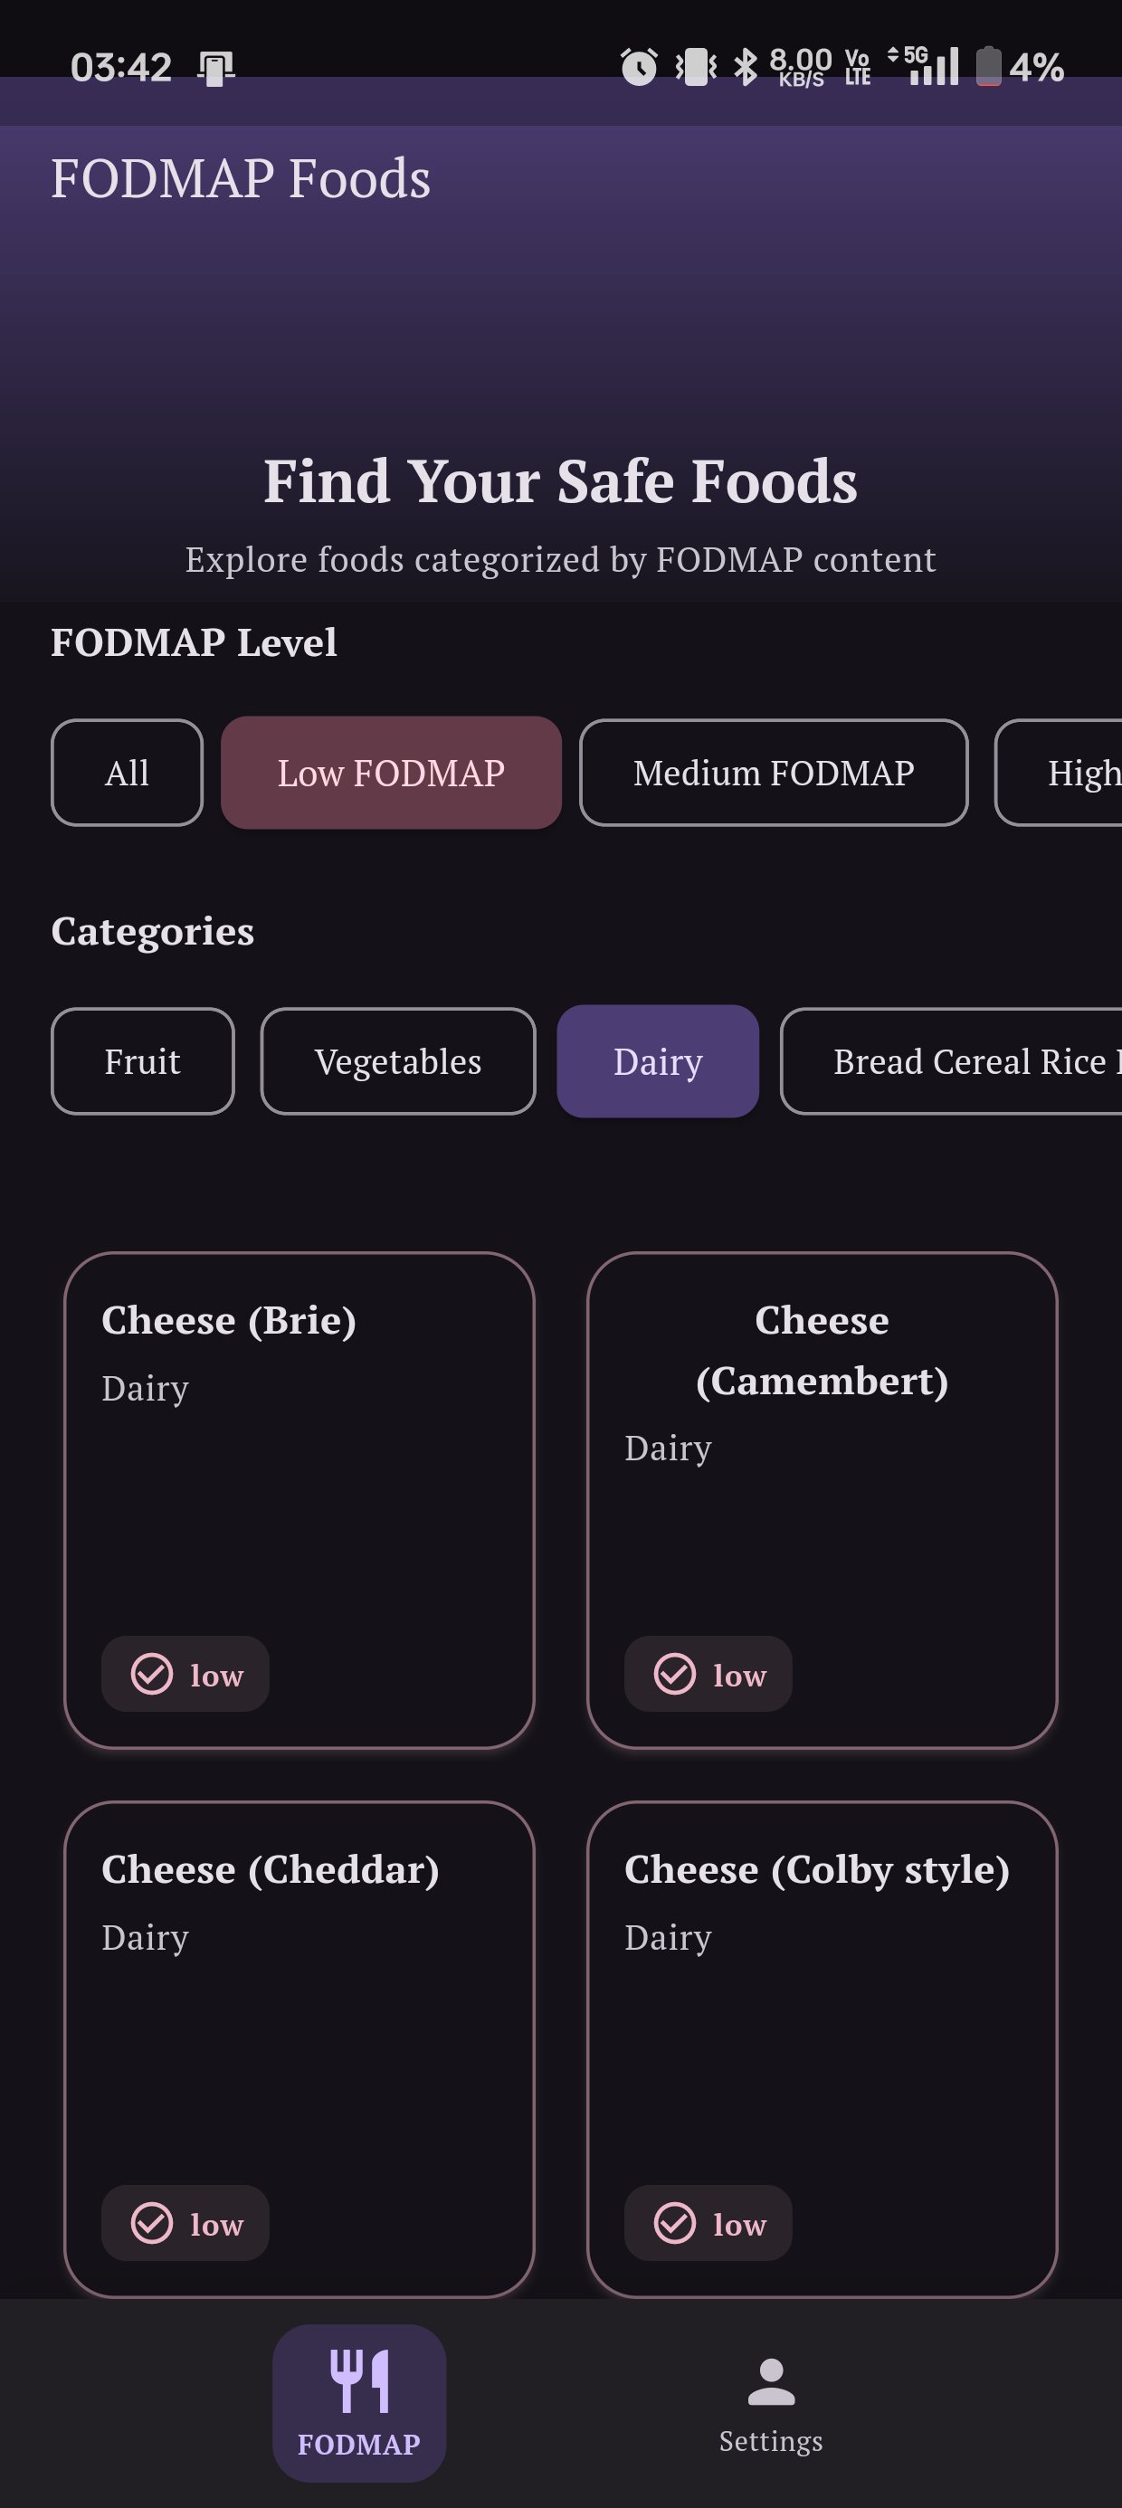
Task: Click the low badge checkmark on Cheese (Camembert)
Action: [672, 1675]
